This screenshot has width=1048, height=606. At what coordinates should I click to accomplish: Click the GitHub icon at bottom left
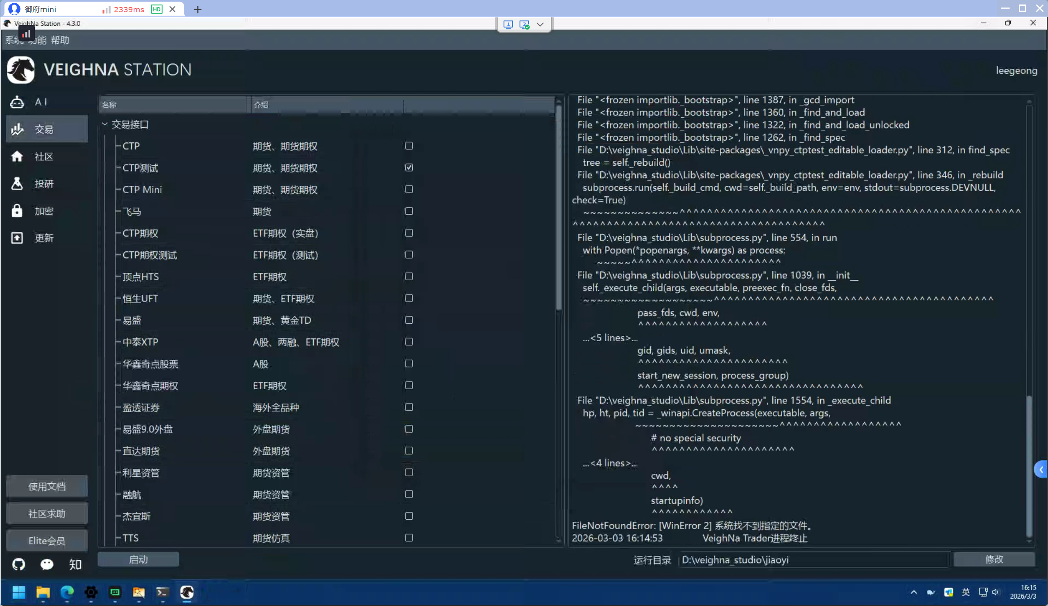tap(18, 564)
